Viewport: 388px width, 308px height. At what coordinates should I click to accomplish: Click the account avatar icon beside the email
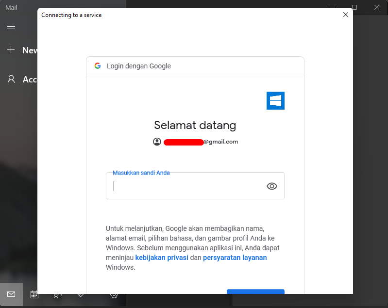tap(157, 142)
